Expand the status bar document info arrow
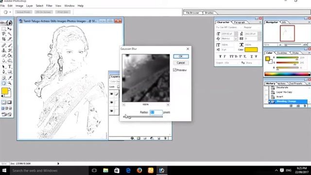This screenshot has height=175, width=311. (58, 164)
